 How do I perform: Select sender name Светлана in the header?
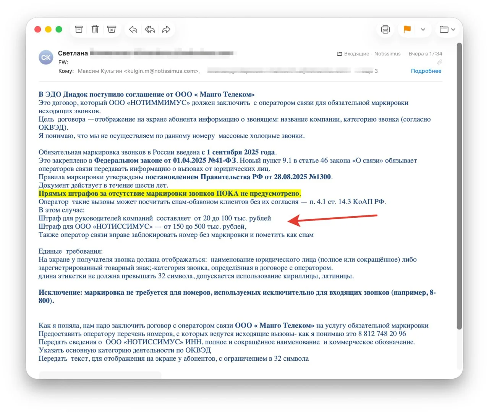[x=73, y=53]
